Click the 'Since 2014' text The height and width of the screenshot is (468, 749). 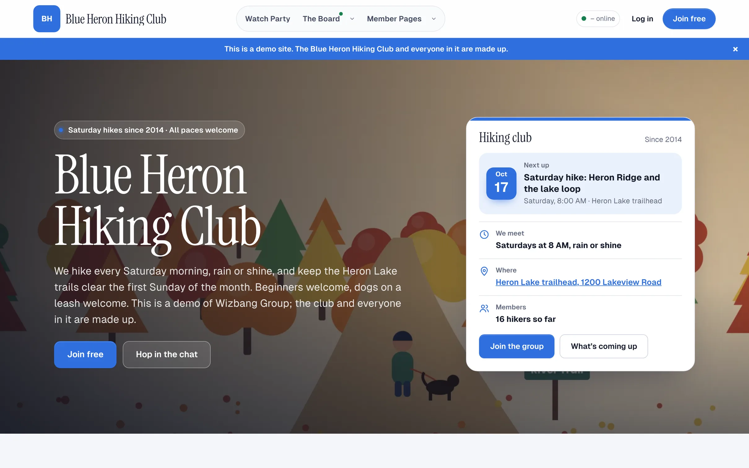(663, 139)
